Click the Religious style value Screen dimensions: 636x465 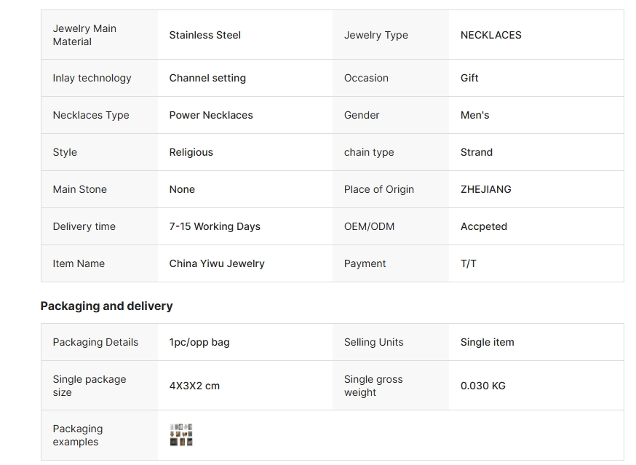pyautogui.click(x=191, y=152)
